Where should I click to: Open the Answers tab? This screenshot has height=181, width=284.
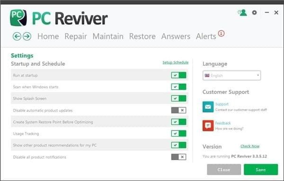pos(176,36)
